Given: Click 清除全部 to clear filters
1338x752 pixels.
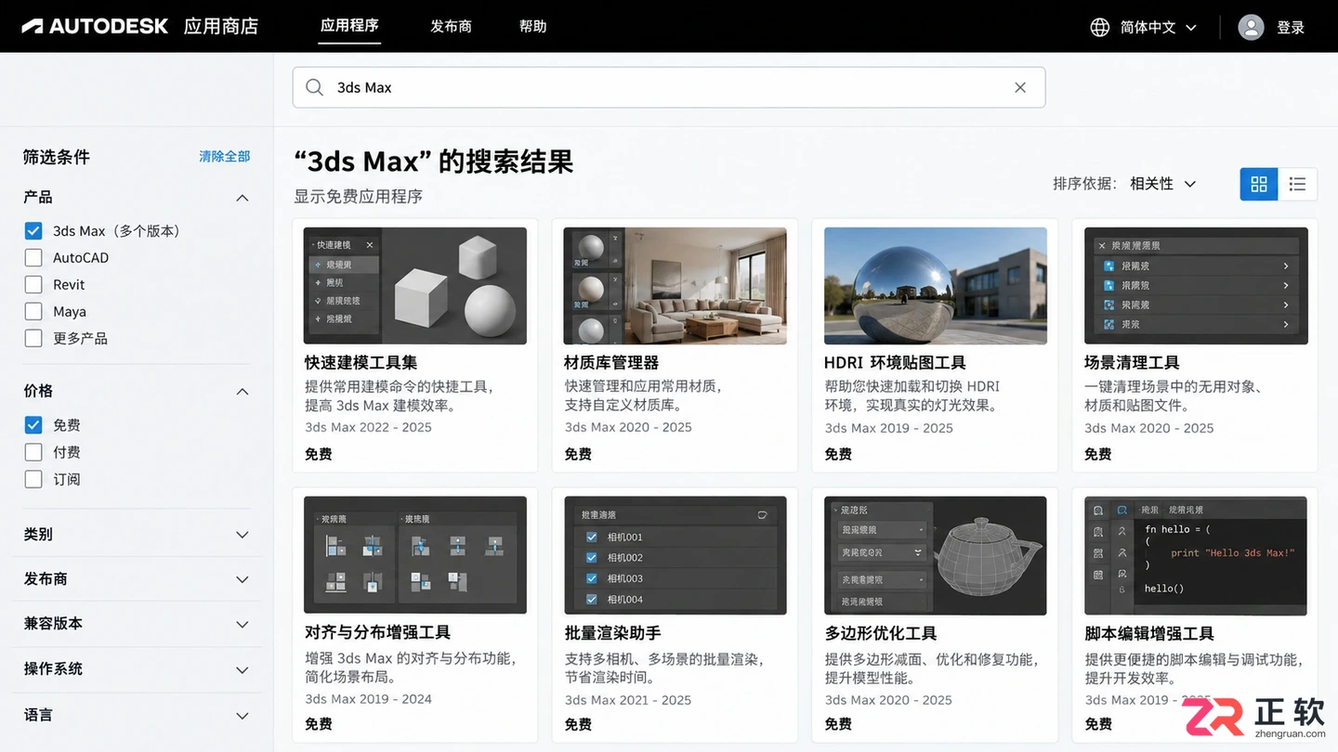Looking at the screenshot, I should click(x=224, y=157).
